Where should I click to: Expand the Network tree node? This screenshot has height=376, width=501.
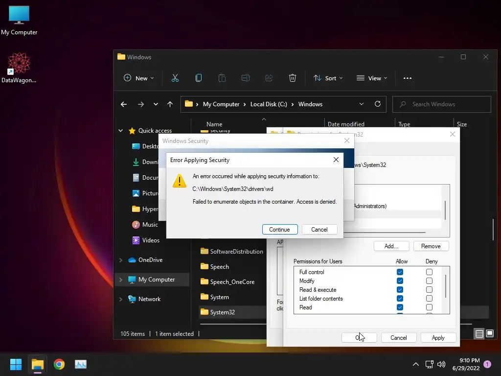[121, 299]
